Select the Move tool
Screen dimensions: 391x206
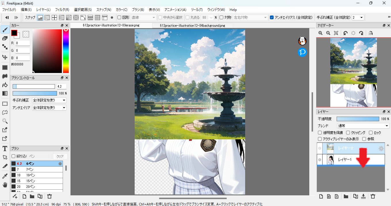tap(5, 57)
